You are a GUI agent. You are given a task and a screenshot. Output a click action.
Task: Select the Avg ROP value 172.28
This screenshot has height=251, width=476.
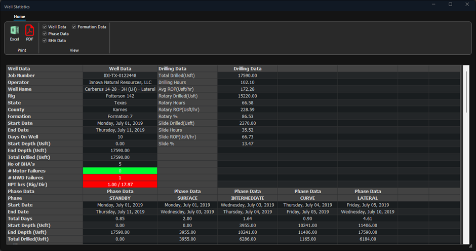(247, 89)
